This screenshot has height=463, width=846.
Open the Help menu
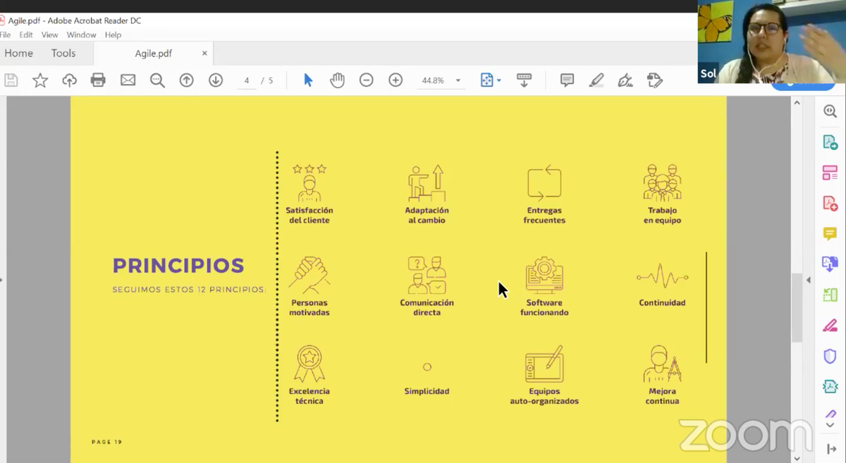pyautogui.click(x=113, y=35)
